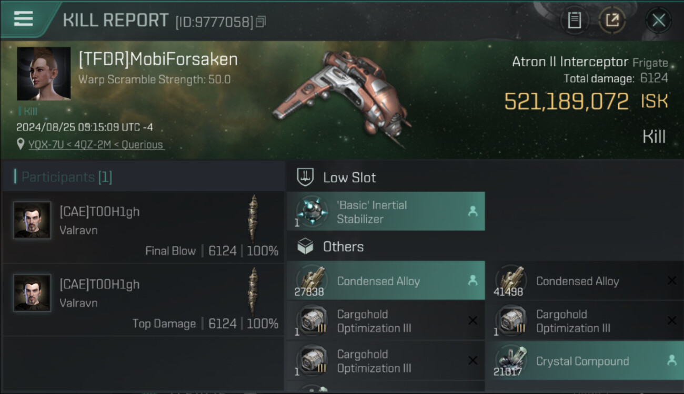The width and height of the screenshot is (684, 394).
Task: Open the TOOH1gh Final Blow player name
Action: [x=99, y=212]
